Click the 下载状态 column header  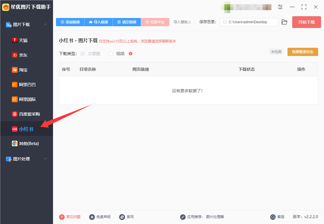(247, 69)
